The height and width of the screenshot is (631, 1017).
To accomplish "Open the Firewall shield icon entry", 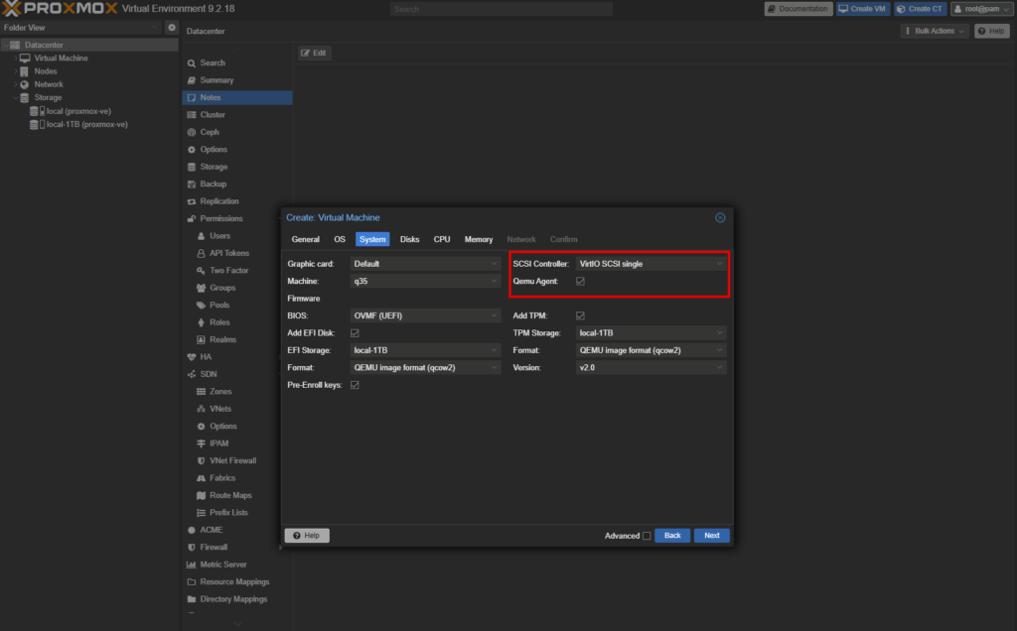I will (192, 548).
